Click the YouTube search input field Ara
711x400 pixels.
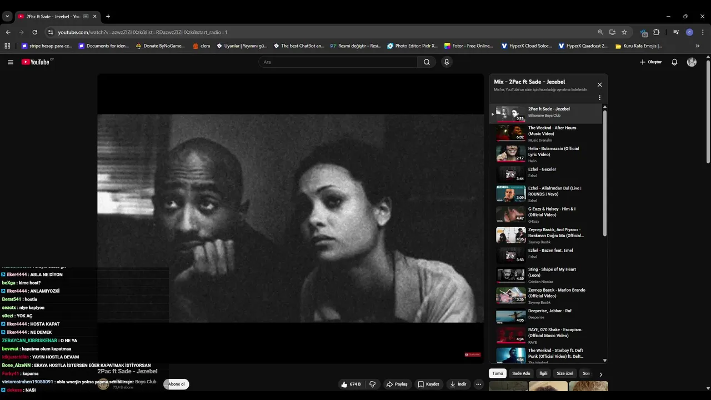tap(338, 62)
